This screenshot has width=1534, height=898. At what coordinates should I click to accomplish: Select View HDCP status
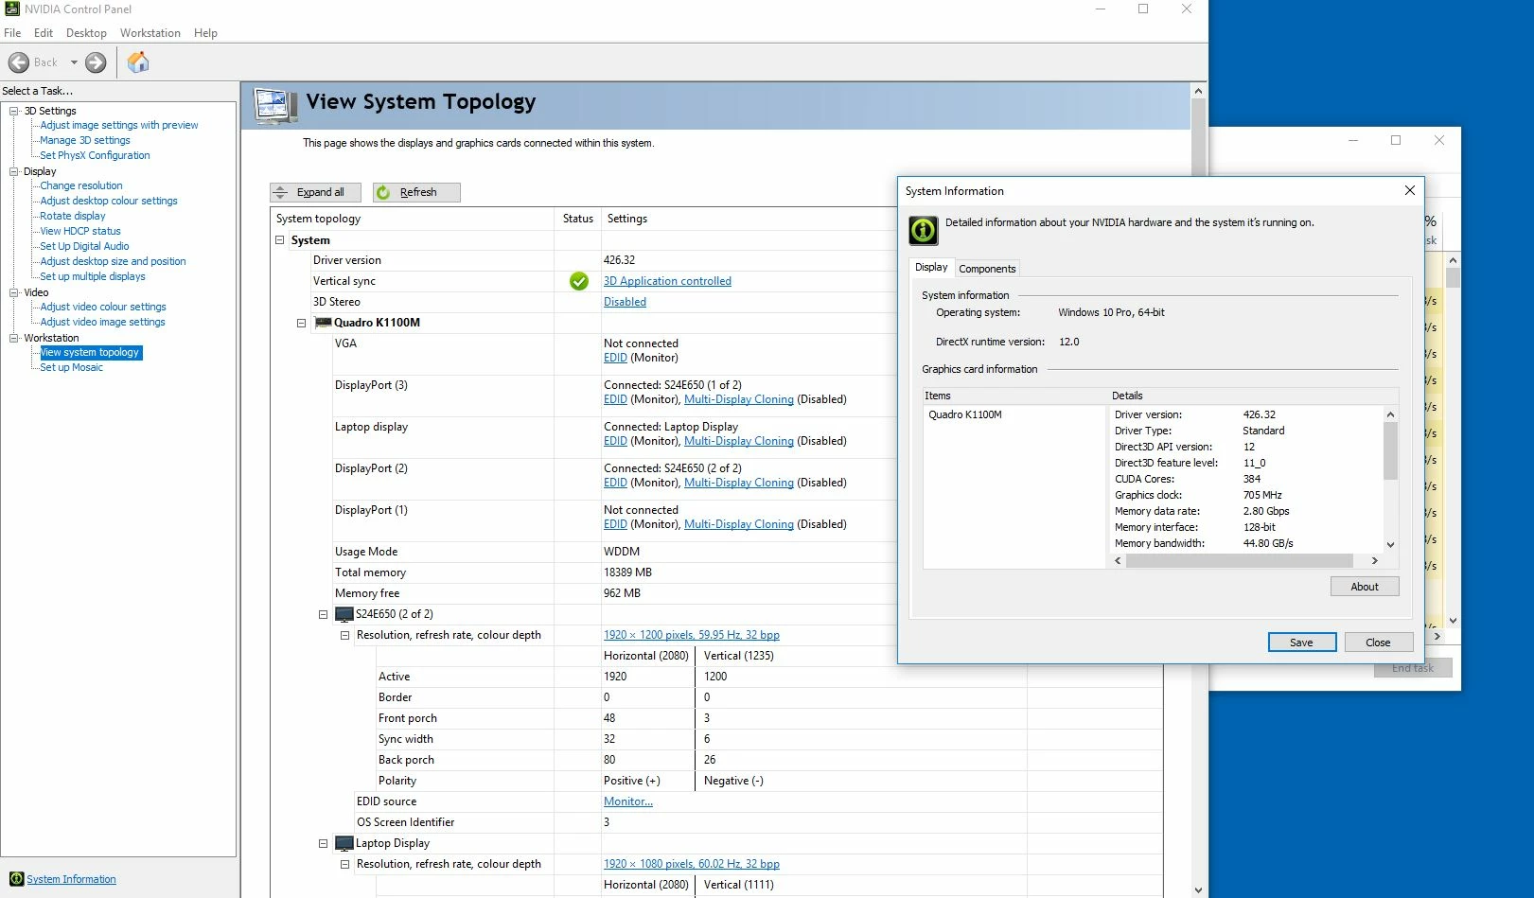point(80,231)
